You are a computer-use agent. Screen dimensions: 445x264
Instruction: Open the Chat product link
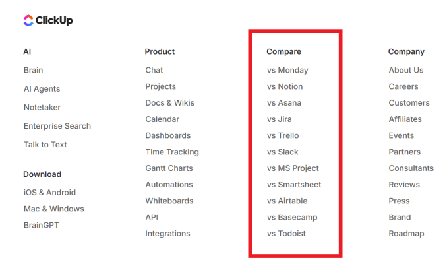click(154, 71)
